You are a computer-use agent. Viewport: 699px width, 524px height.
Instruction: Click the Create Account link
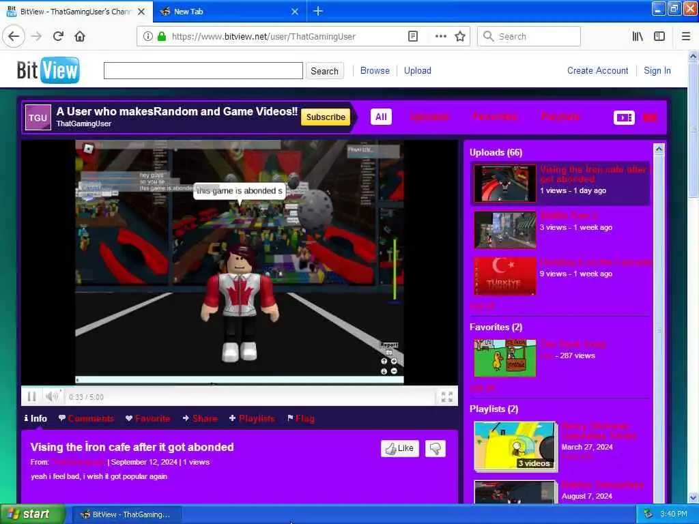click(597, 70)
